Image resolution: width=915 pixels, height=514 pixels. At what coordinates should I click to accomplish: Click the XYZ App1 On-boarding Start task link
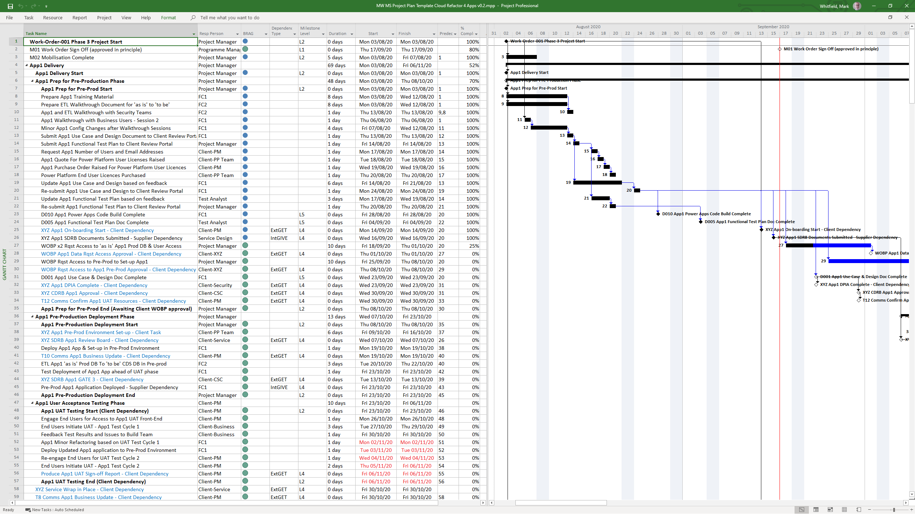[97, 230]
